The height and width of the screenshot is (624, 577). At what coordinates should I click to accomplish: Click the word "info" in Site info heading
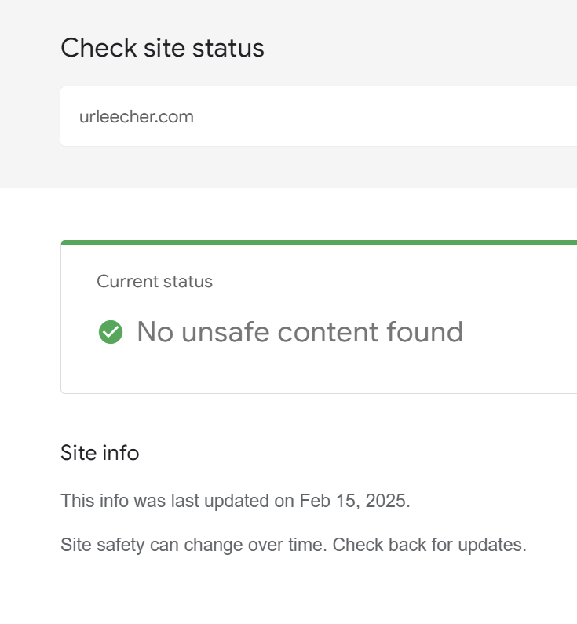(120, 453)
